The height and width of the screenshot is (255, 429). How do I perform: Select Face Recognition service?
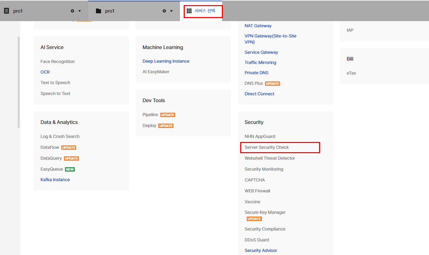[x=57, y=62]
